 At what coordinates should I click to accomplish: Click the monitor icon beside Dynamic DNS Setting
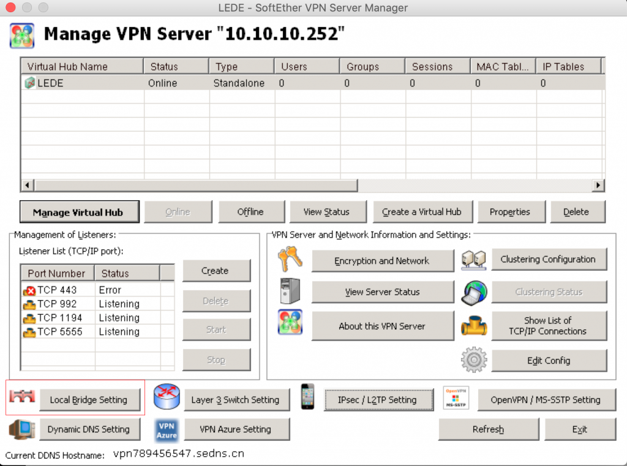point(21,430)
